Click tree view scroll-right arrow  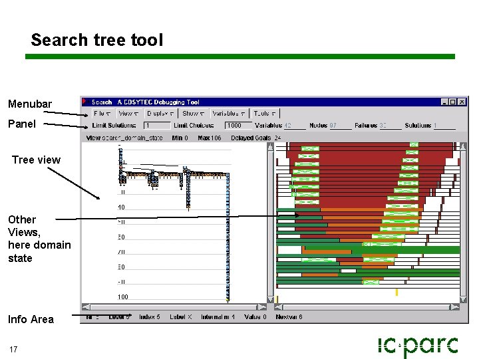click(262, 306)
